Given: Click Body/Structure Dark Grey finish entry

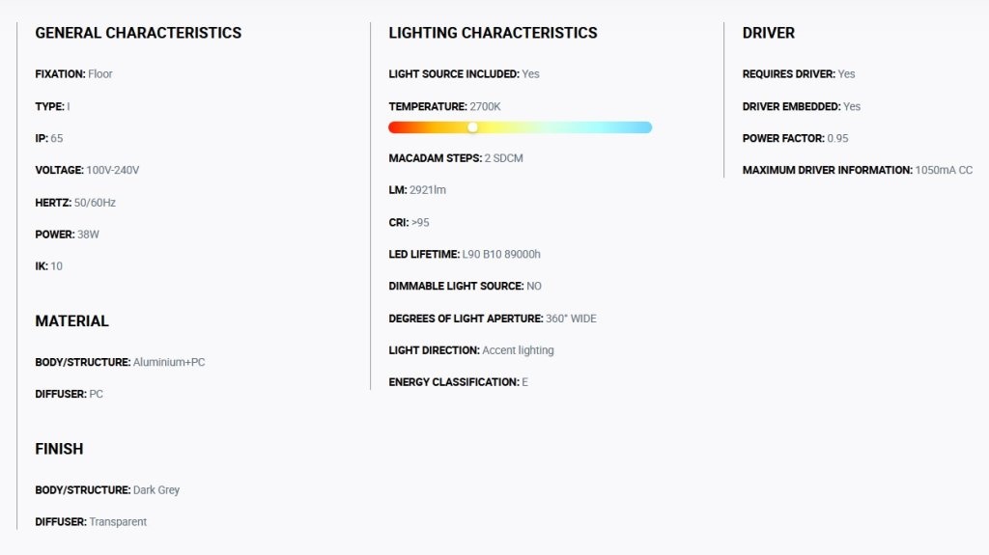Looking at the screenshot, I should pyautogui.click(x=107, y=490).
